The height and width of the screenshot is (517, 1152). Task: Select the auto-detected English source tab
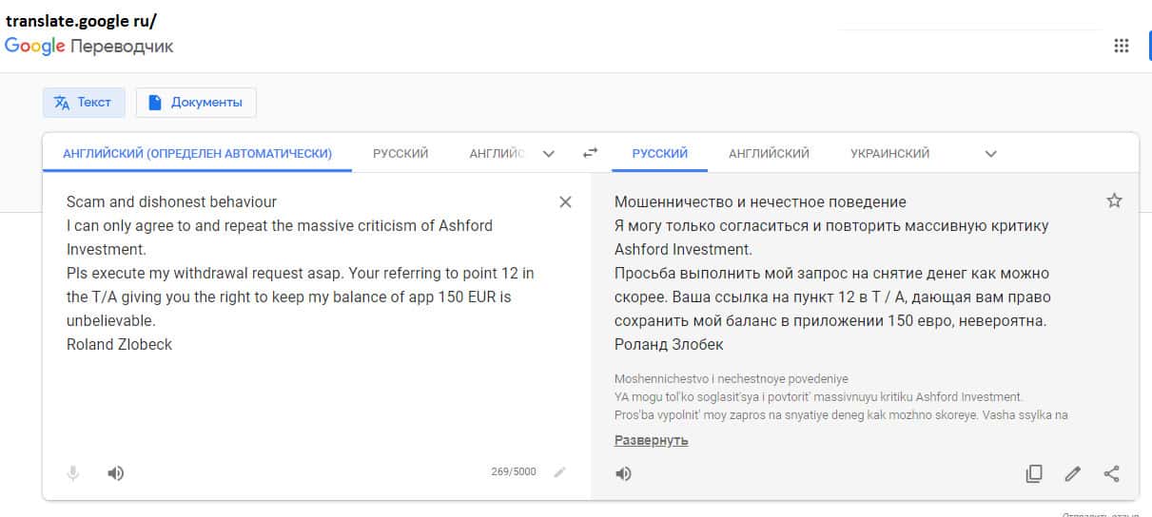(197, 153)
